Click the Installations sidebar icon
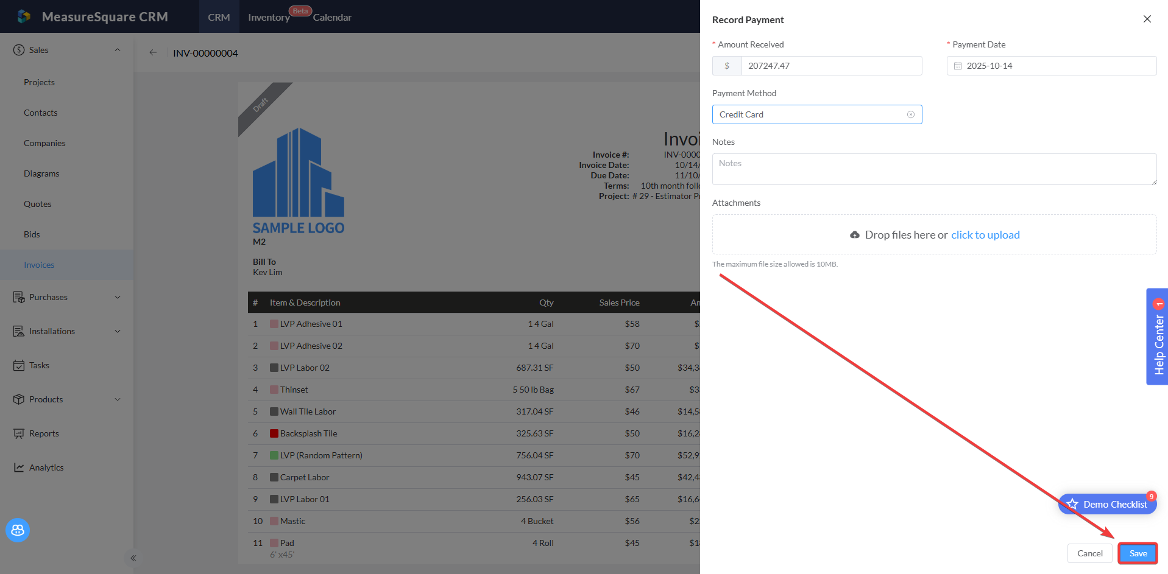This screenshot has width=1168, height=574. [19, 331]
